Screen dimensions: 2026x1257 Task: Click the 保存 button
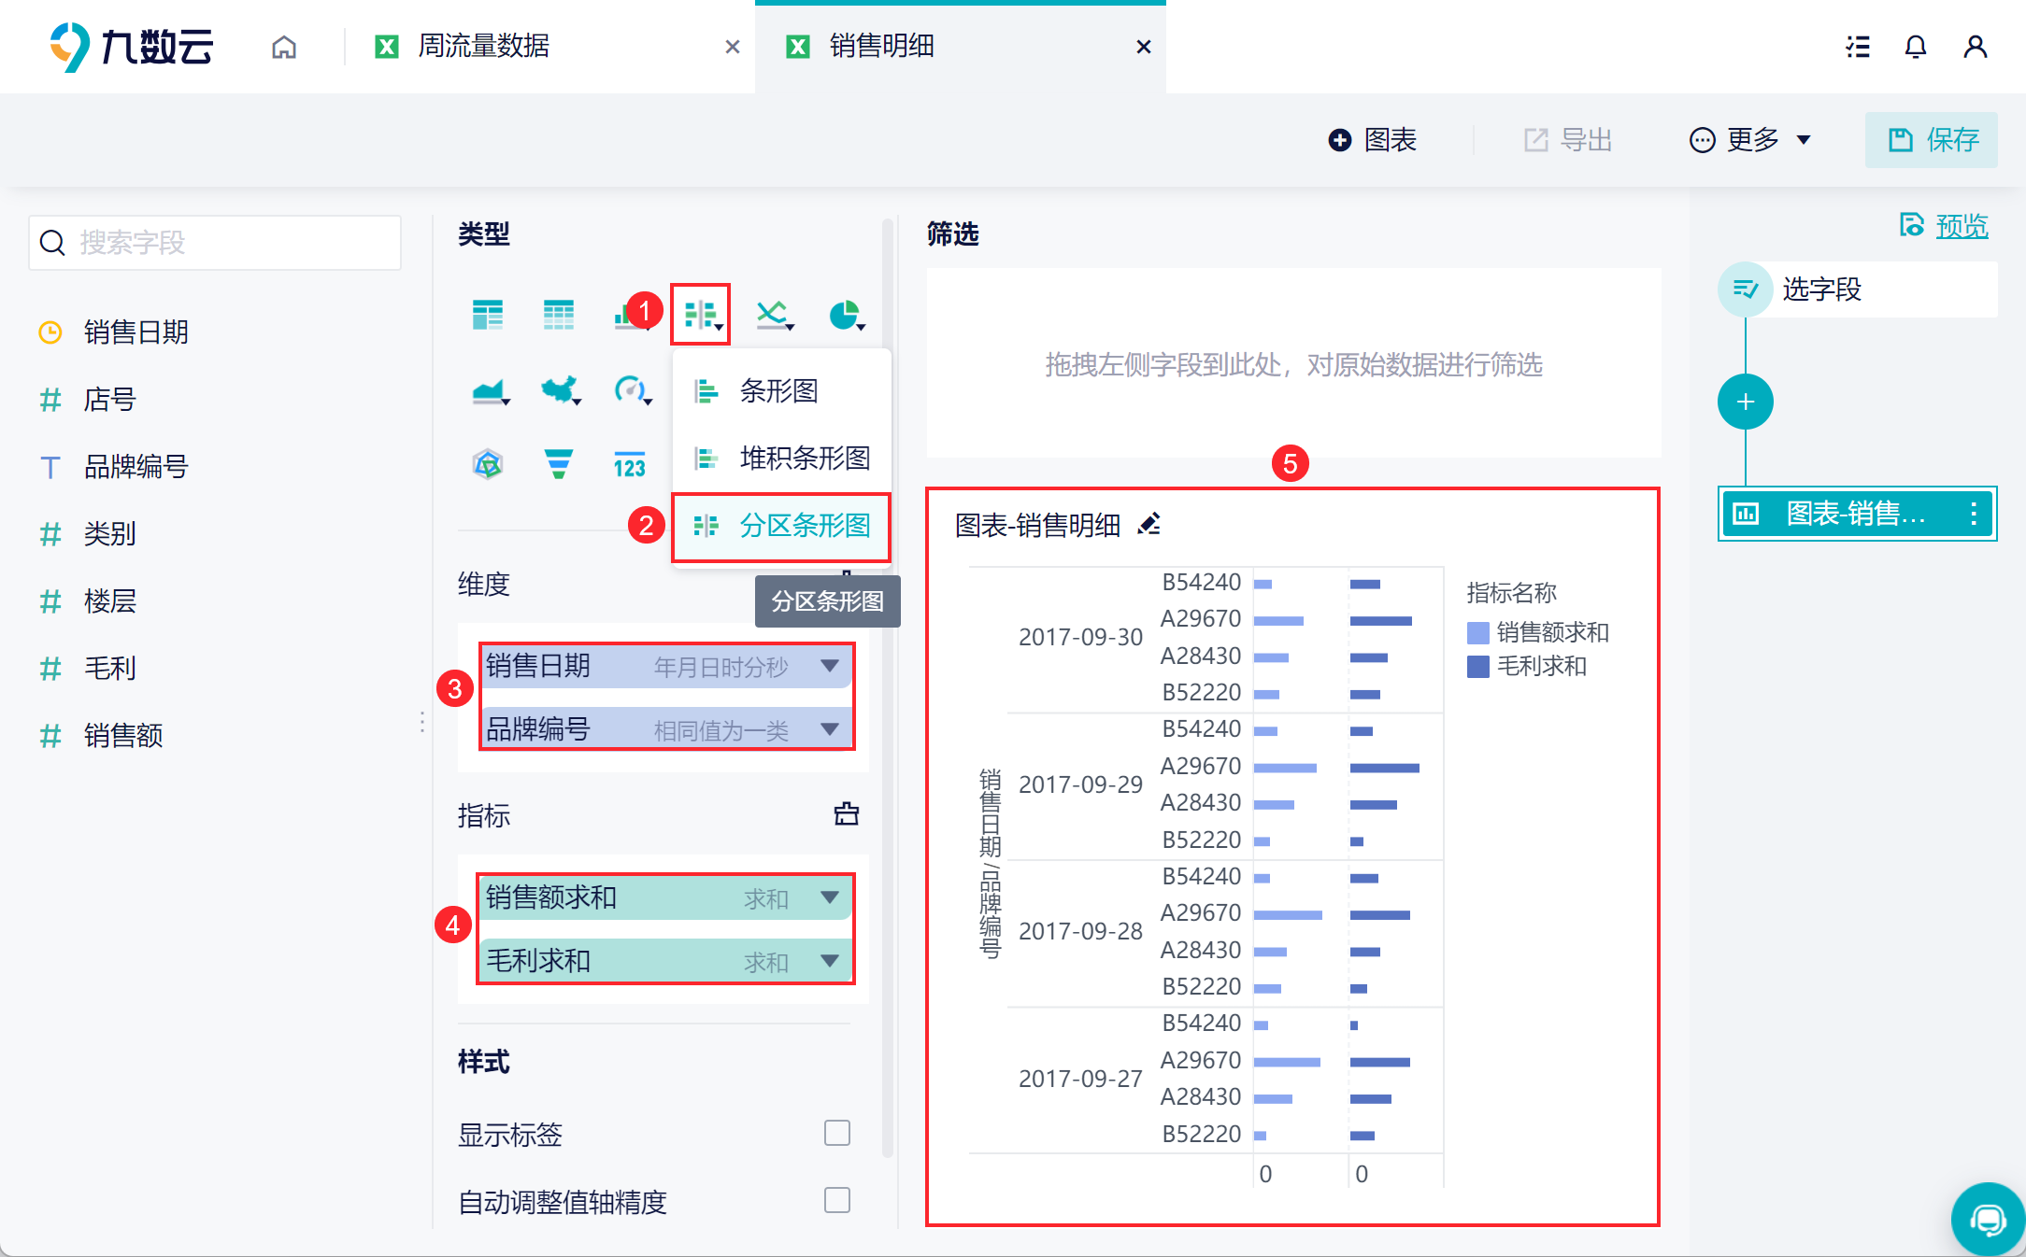[1932, 140]
